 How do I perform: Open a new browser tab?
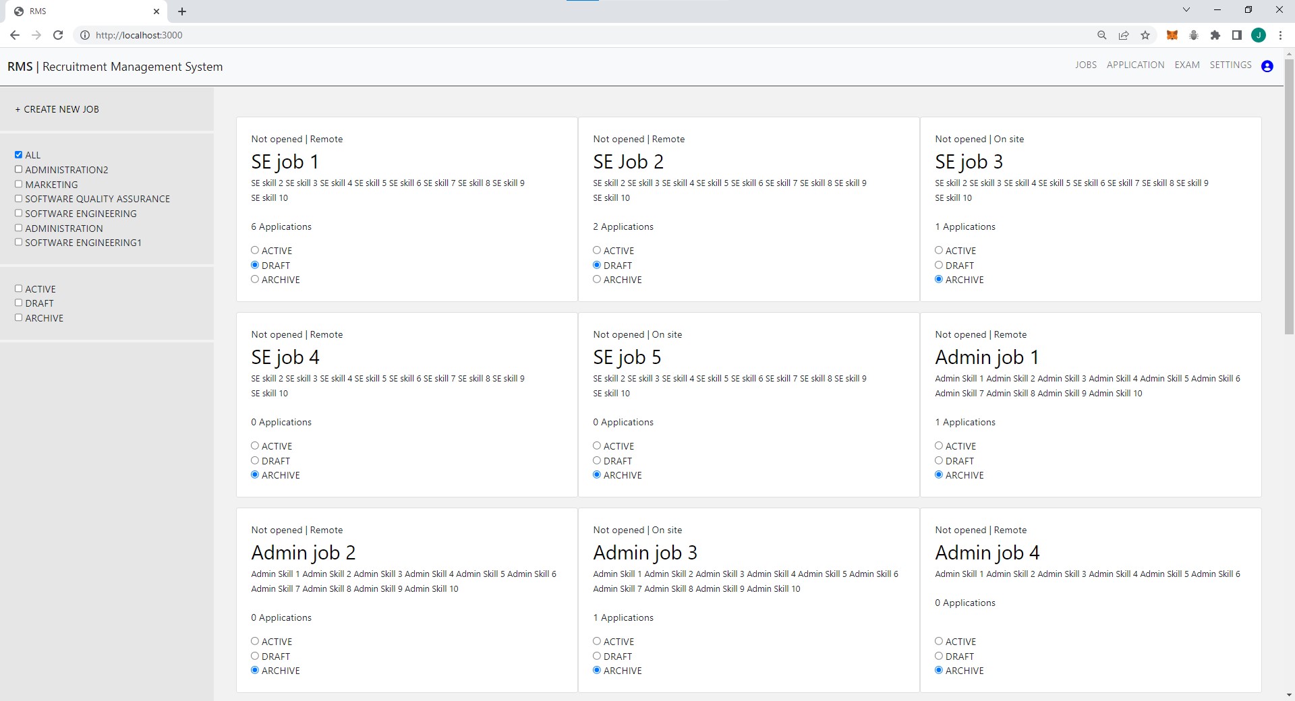[182, 11]
